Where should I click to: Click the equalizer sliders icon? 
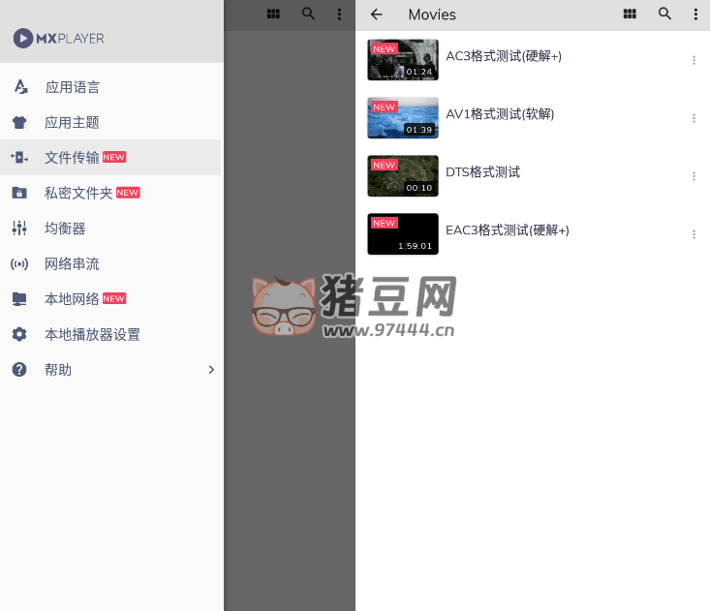19,229
